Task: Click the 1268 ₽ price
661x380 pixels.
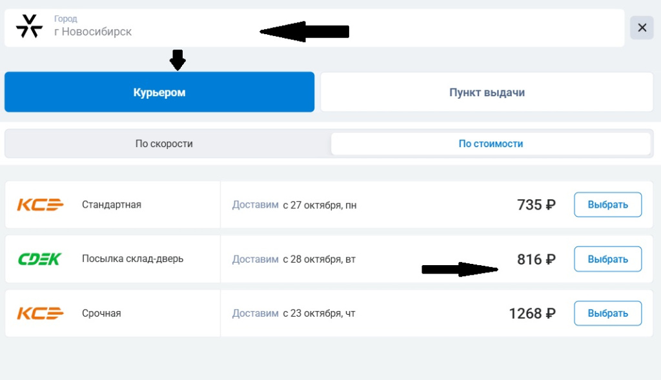Action: coord(532,314)
